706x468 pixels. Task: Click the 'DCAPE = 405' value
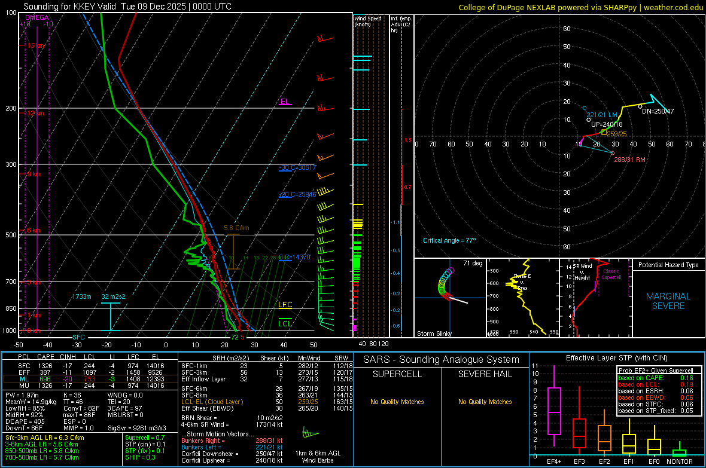click(x=25, y=421)
